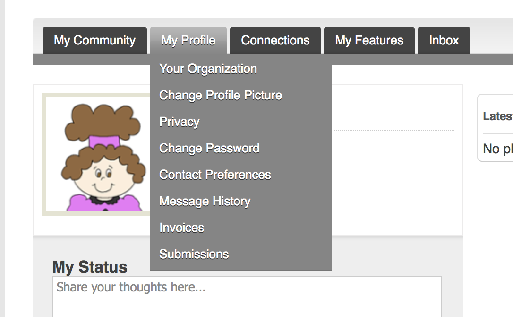Open the My Community tab
Viewport: 513px width, 317px height.
pos(94,41)
